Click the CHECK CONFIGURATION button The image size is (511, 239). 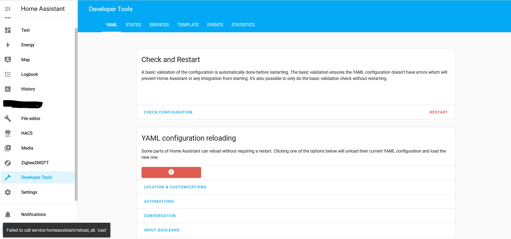click(x=168, y=112)
